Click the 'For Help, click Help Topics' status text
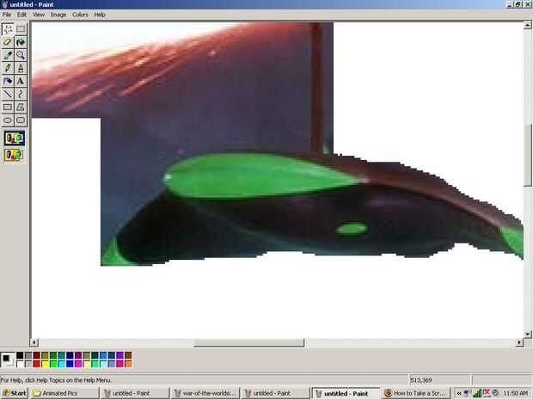This screenshot has width=533, height=400. click(55, 380)
